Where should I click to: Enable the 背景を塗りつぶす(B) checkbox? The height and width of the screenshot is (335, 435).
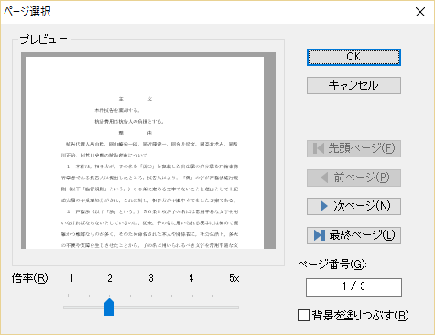click(303, 316)
